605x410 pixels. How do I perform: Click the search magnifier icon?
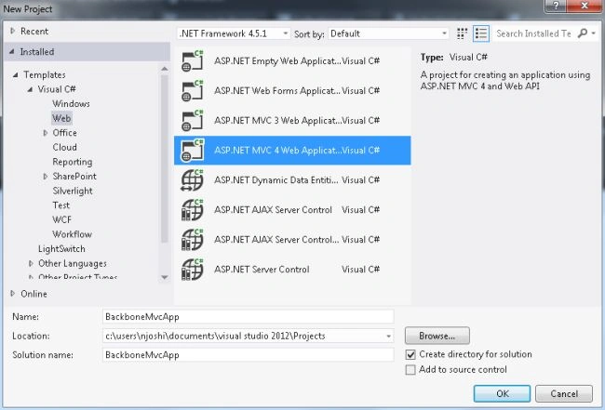pos(583,33)
